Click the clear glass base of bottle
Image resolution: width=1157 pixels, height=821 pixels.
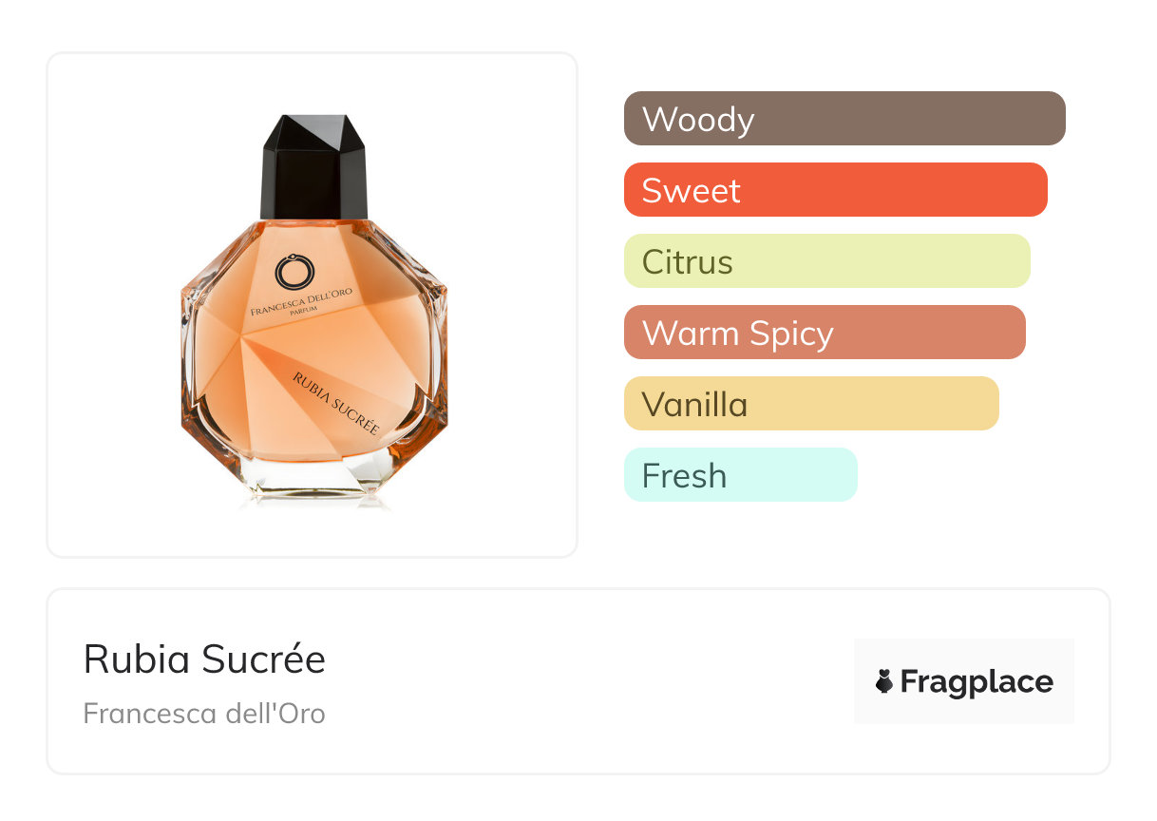pyautogui.click(x=313, y=480)
